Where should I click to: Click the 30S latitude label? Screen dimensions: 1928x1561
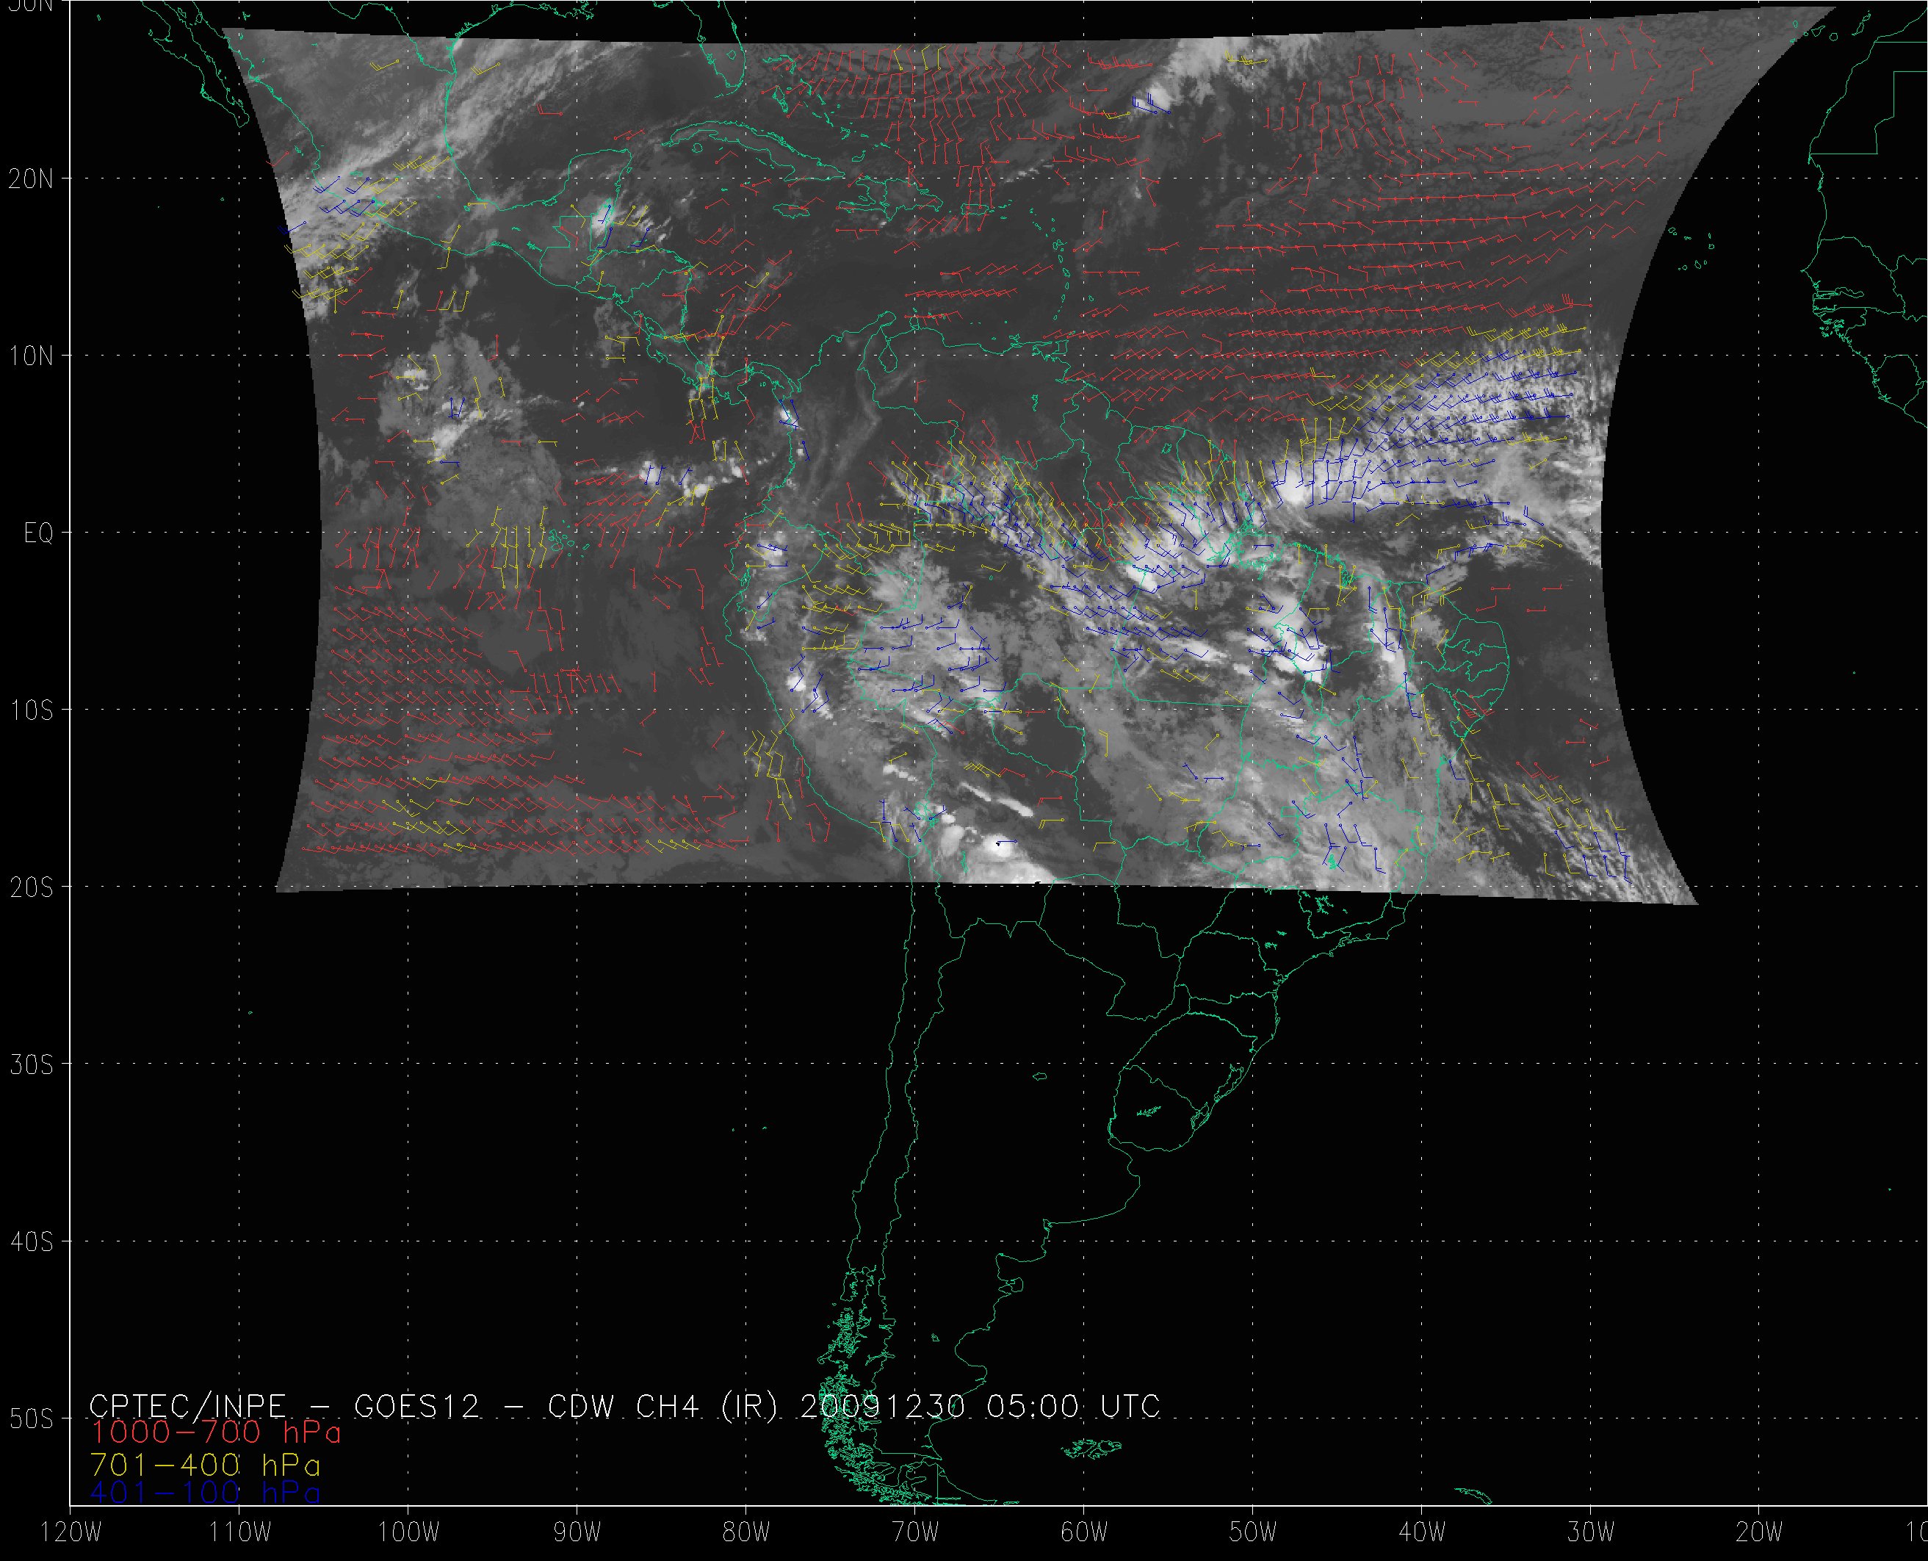[x=32, y=1064]
